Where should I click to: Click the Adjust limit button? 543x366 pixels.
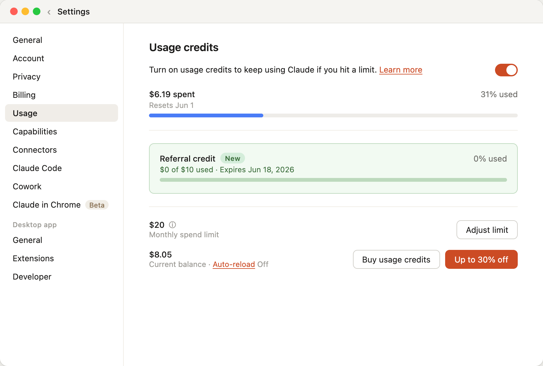(487, 230)
